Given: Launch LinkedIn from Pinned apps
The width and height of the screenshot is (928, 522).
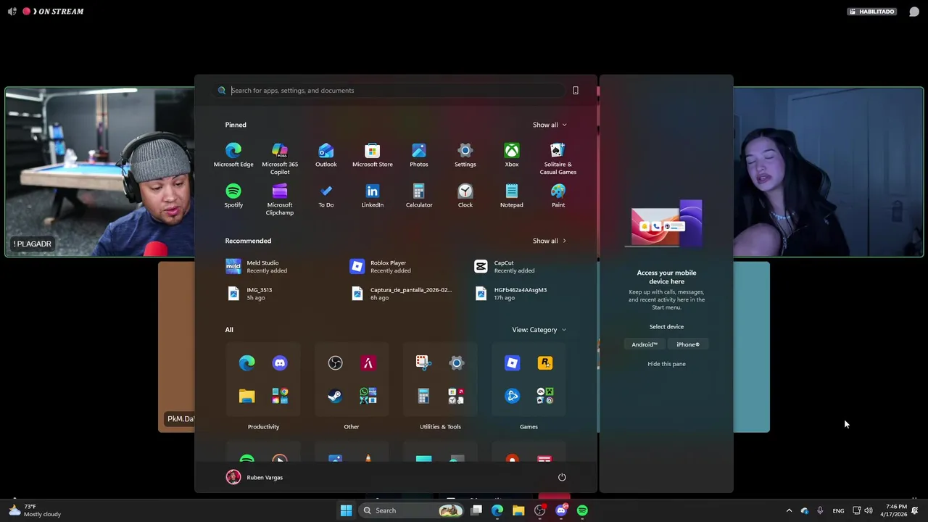Looking at the screenshot, I should coord(373,196).
